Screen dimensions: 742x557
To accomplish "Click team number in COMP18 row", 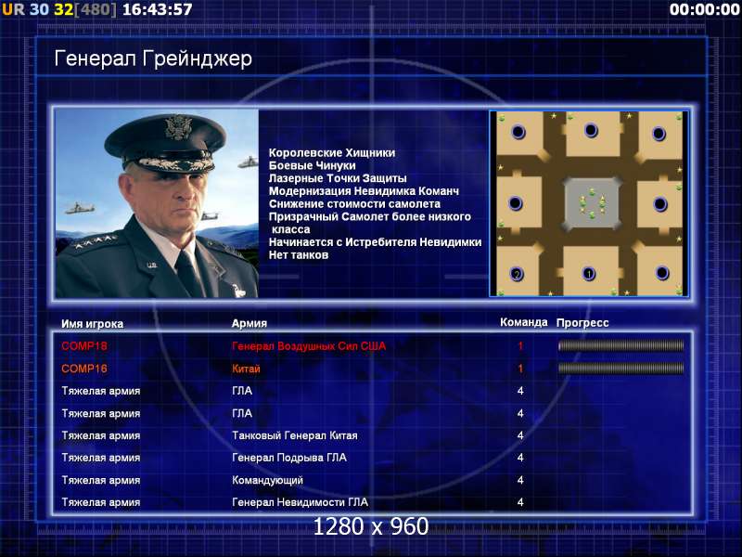I will [x=520, y=345].
